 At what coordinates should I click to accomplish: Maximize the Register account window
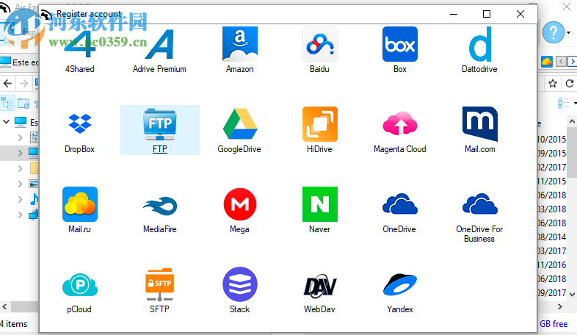(487, 14)
